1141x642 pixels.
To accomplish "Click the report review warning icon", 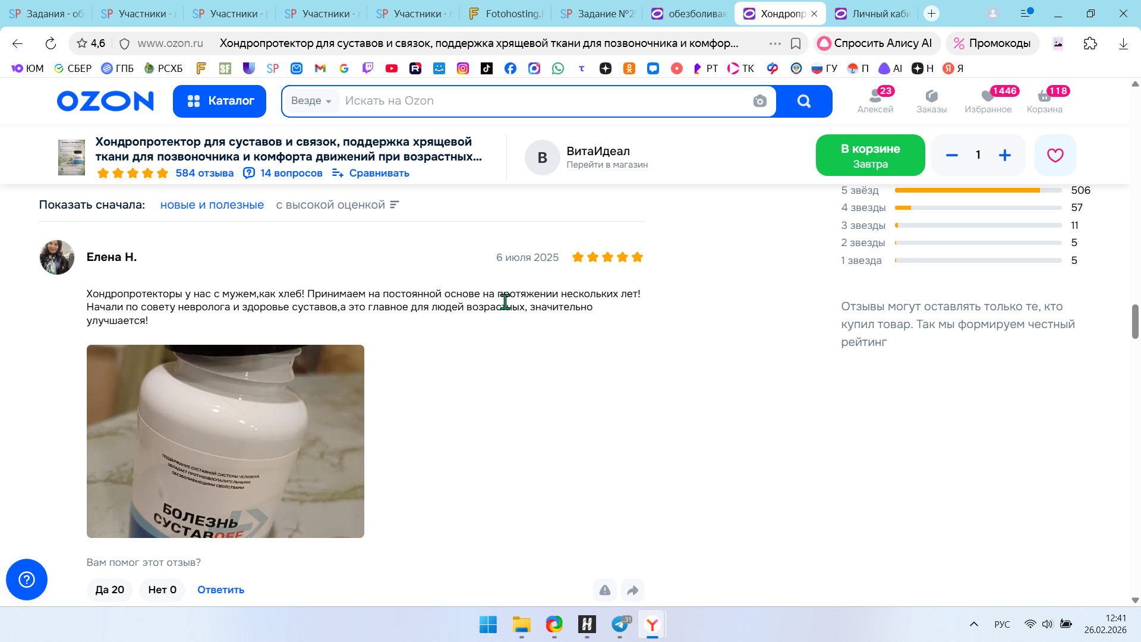I will [x=604, y=590].
